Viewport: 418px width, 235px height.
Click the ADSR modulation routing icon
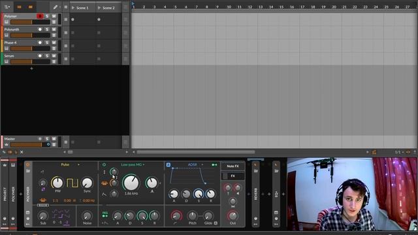pos(214,164)
